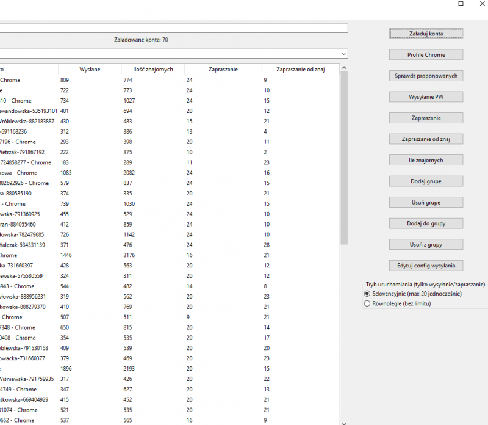Click the top text input field
This screenshot has width=488, height=425.
point(174,27)
